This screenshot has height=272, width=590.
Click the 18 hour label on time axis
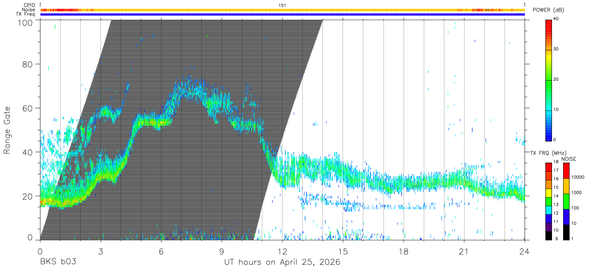click(x=403, y=251)
